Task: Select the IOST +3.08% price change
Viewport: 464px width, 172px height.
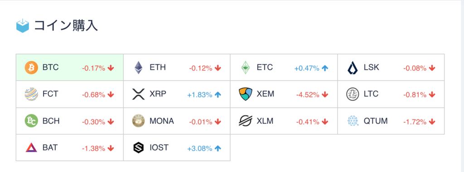Action: click(x=200, y=148)
